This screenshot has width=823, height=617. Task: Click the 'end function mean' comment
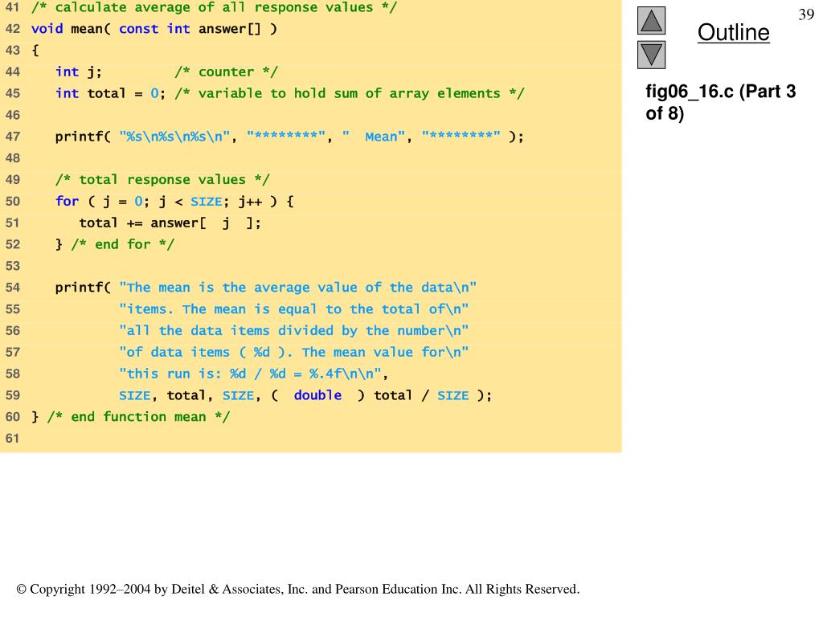tap(138, 417)
